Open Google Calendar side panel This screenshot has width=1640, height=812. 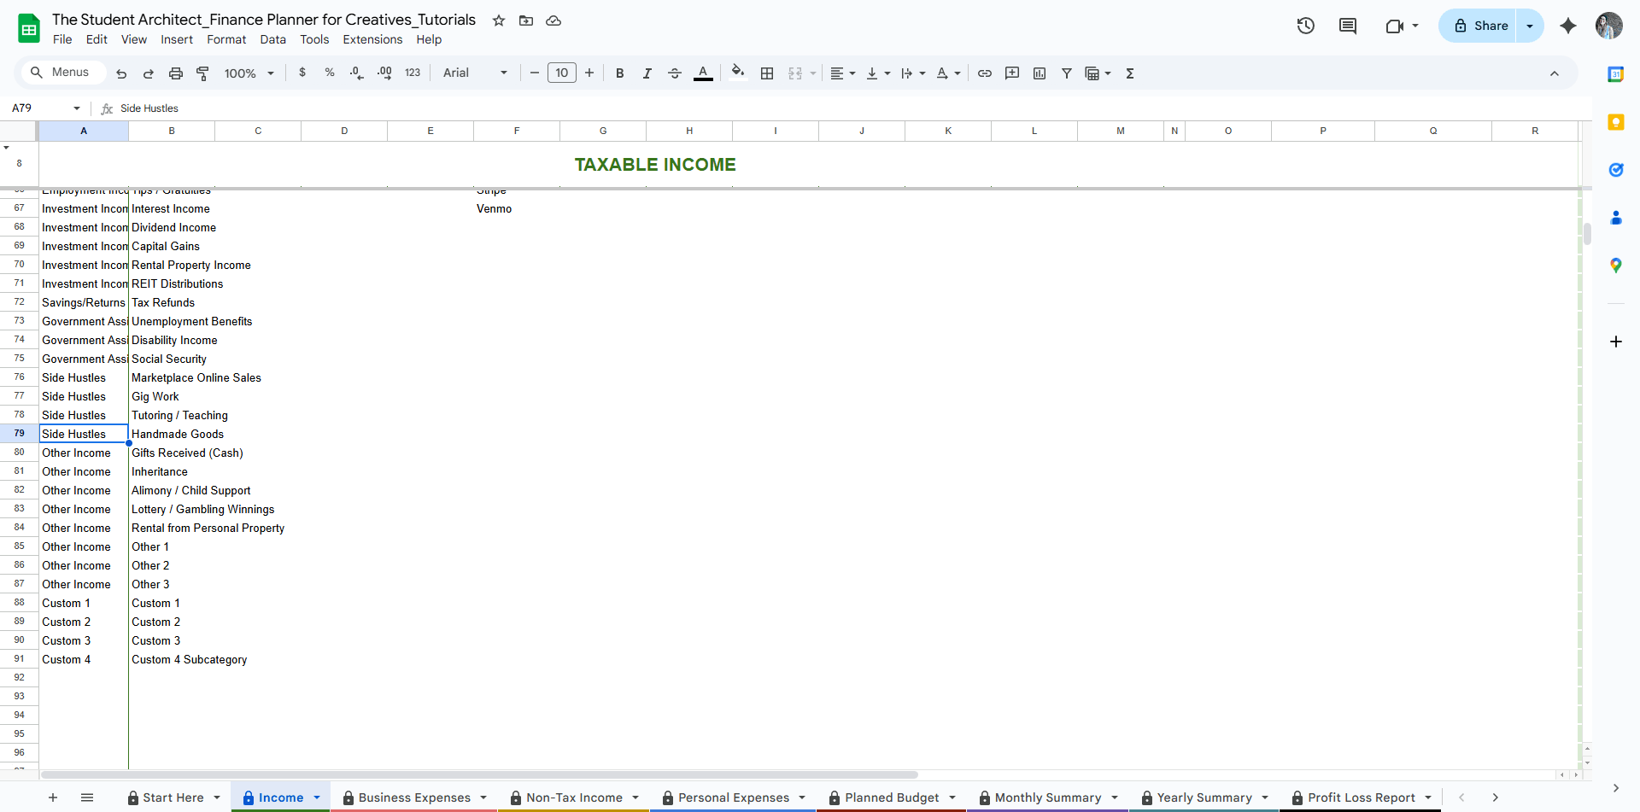(x=1616, y=74)
